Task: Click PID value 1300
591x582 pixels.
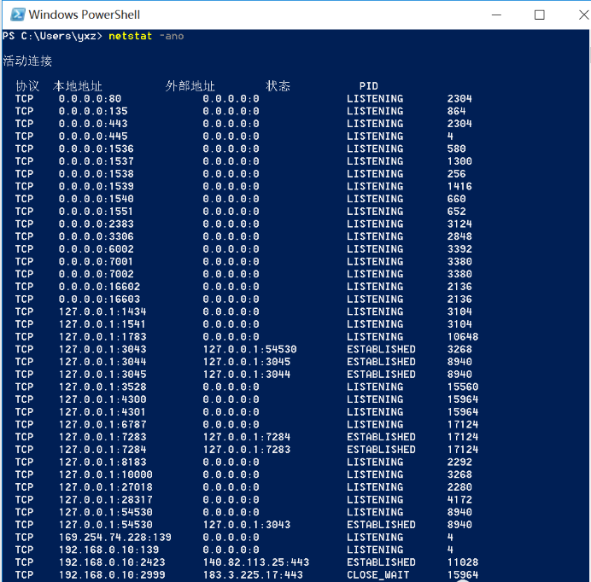Action: click(x=459, y=161)
